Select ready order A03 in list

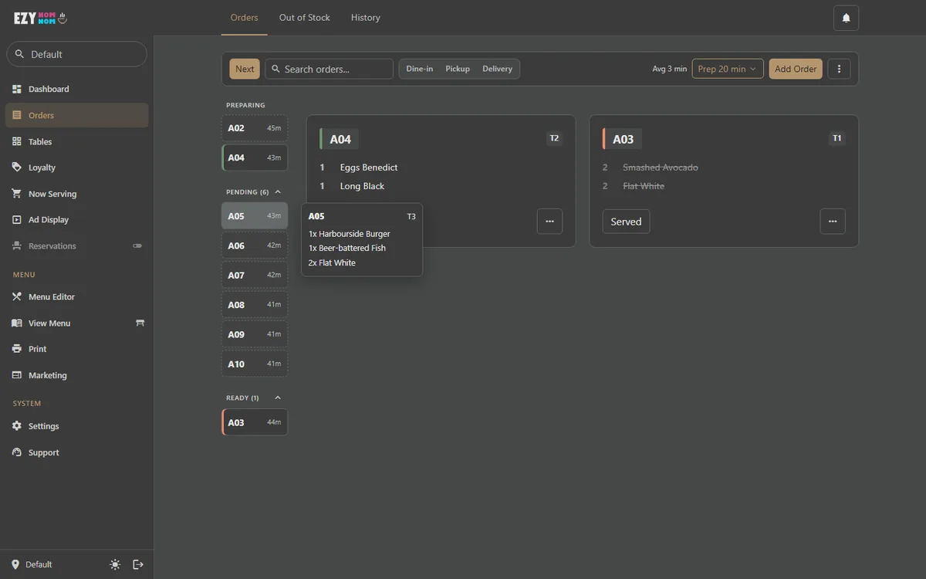(x=255, y=422)
